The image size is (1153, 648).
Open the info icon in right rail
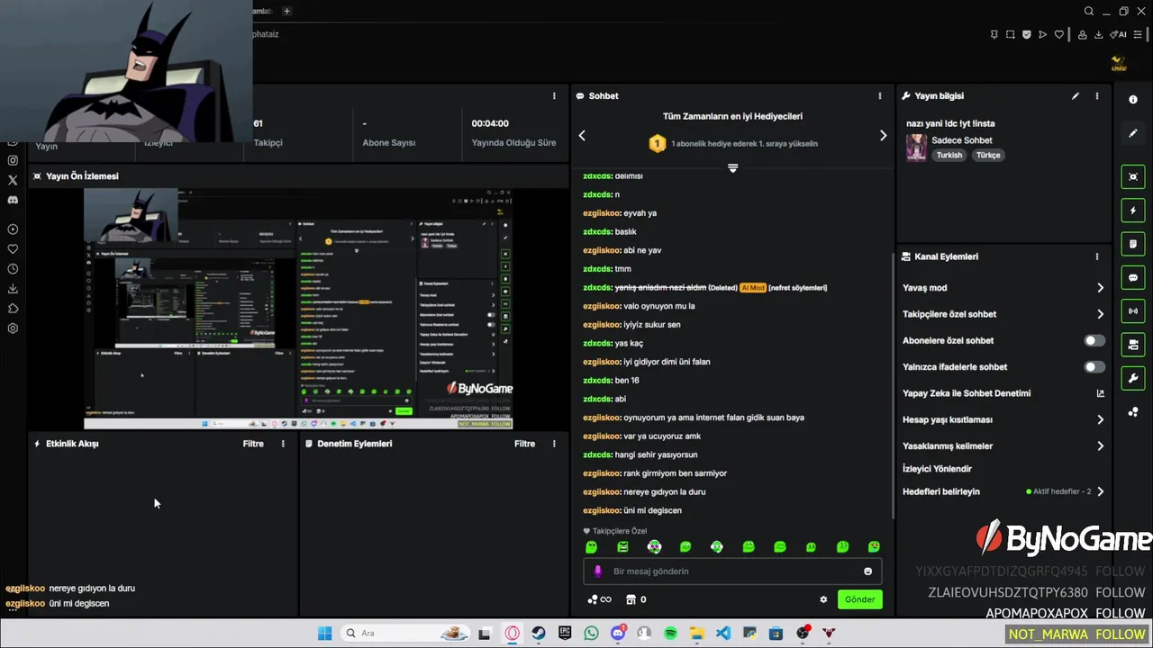(1133, 100)
